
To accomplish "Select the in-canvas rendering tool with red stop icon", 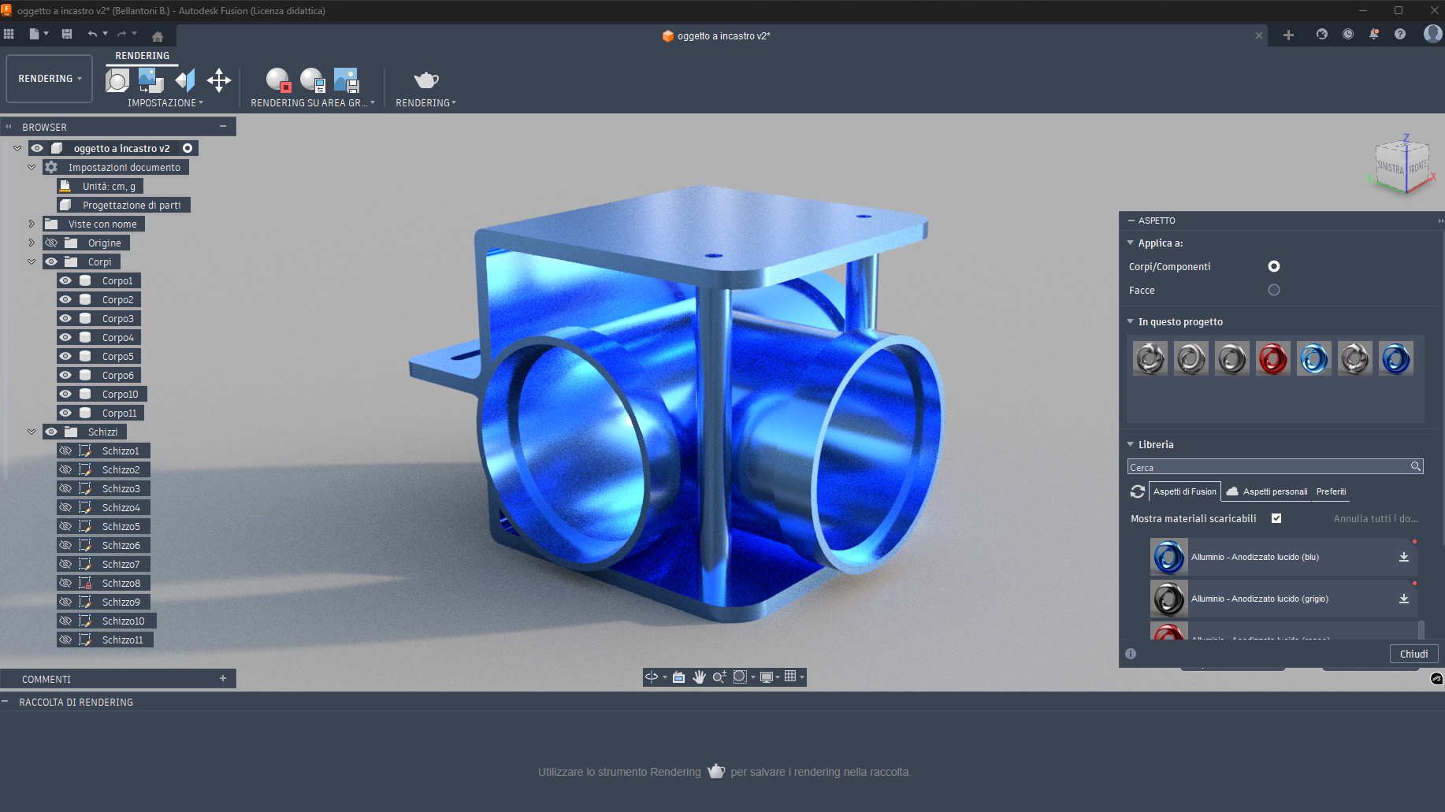I will [277, 79].
